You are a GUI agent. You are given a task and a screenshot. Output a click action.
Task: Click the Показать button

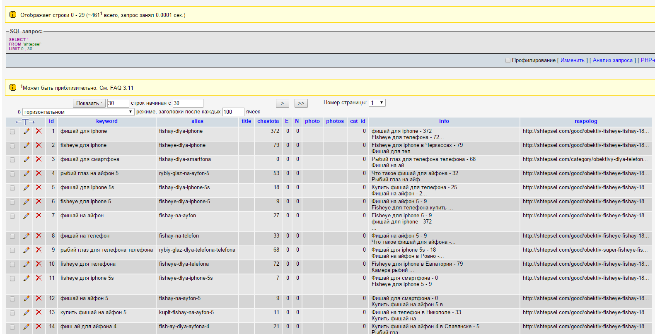point(89,103)
